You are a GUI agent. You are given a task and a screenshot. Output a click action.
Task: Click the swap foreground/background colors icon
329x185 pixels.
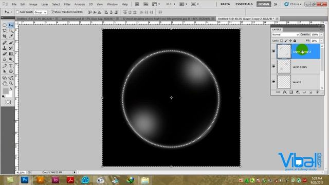11,89
